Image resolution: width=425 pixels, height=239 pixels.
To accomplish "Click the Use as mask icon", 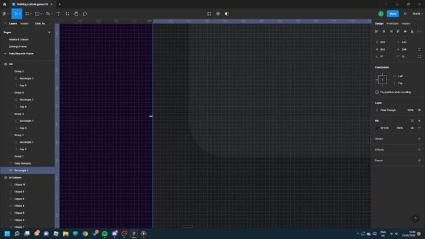I will tap(227, 14).
